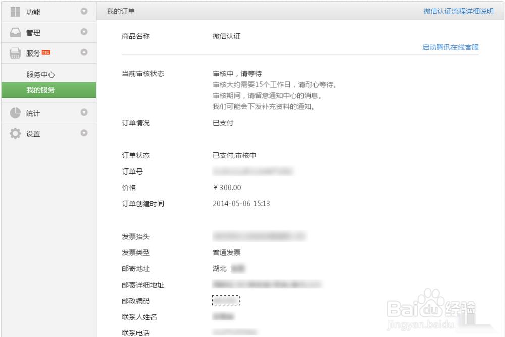505x337 pixels.
Task: Click the 发票抬头 label
Action: point(136,237)
